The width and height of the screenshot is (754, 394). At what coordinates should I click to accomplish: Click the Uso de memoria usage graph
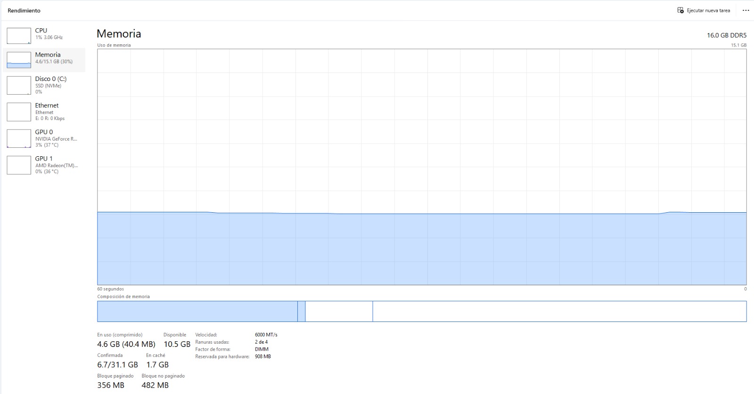tap(422, 167)
